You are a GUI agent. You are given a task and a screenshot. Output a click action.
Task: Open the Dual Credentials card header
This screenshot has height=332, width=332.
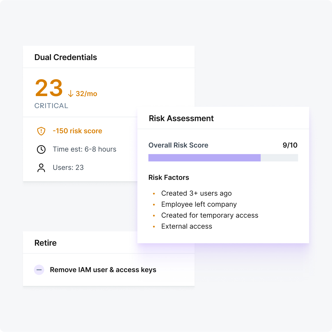tap(66, 57)
